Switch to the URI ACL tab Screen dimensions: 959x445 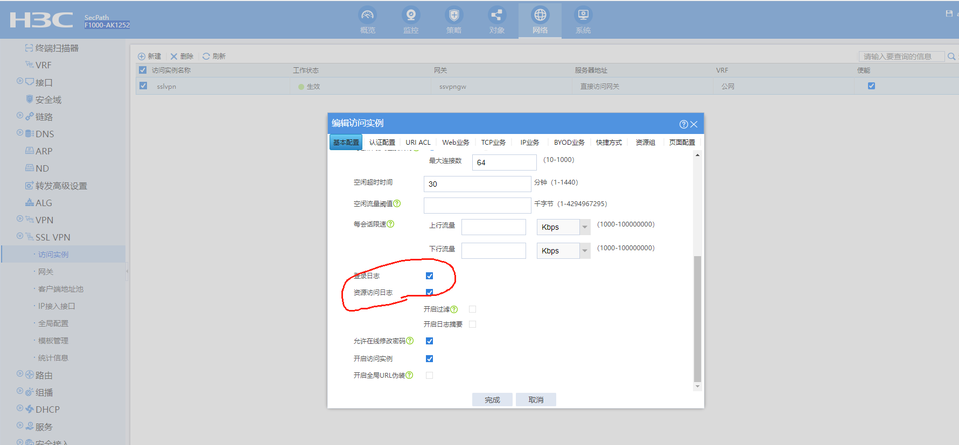tap(418, 143)
